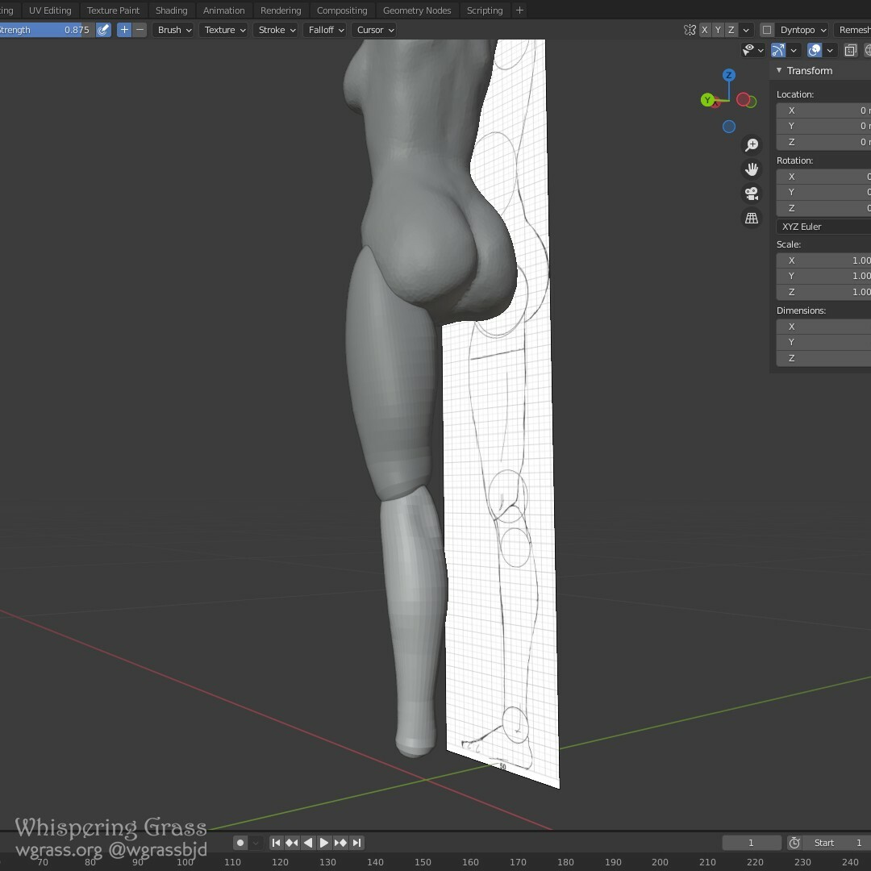
Task: Open the Remesh popover
Action: 852,30
